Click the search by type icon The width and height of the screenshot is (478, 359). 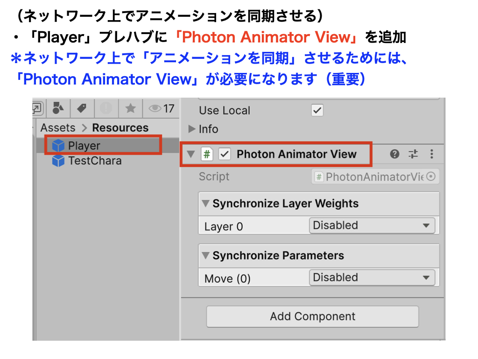click(57, 108)
